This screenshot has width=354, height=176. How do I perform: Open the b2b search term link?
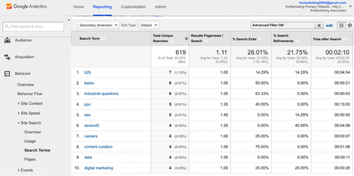pos(88,72)
